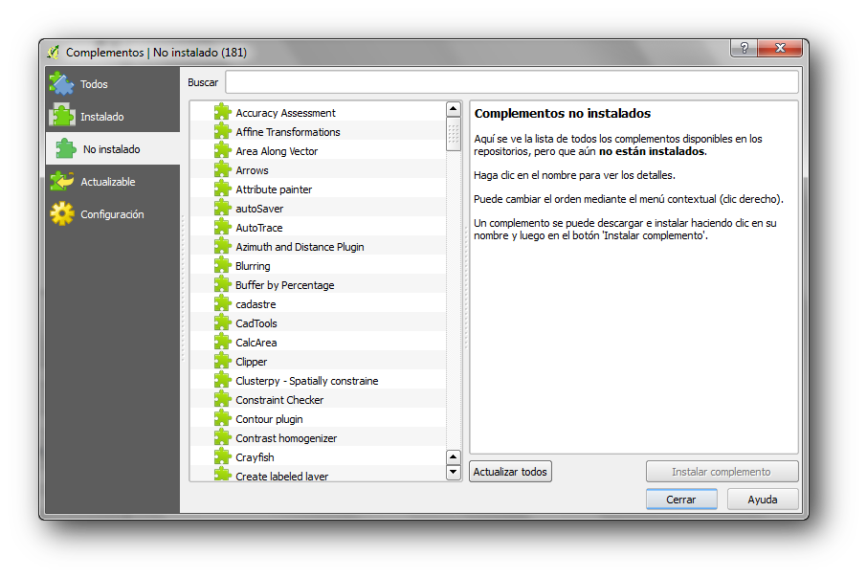Click the plugin icon beside CadTools
This screenshot has height=578, width=867.
pyautogui.click(x=222, y=322)
